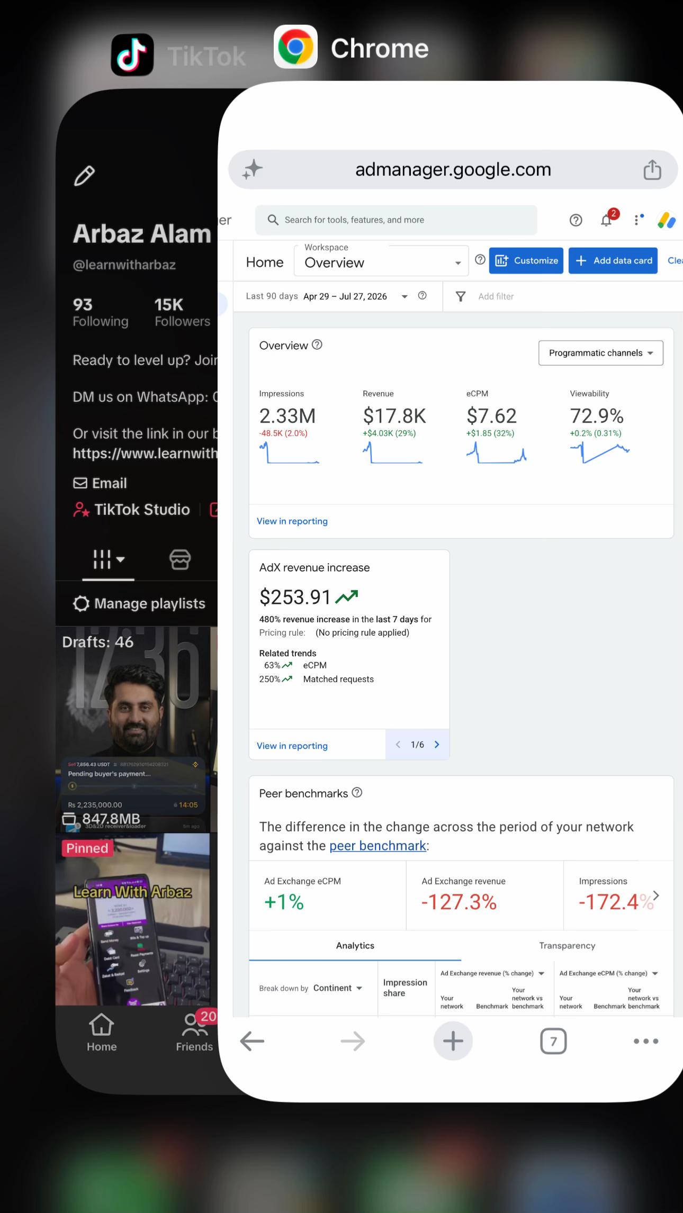Open Ad Exchange eCPM (% change) column dropdown
The width and height of the screenshot is (683, 1213).
click(609, 973)
